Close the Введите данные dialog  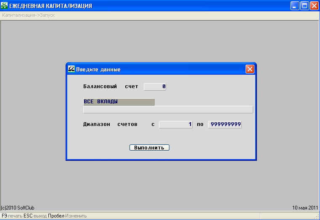tap(250, 69)
